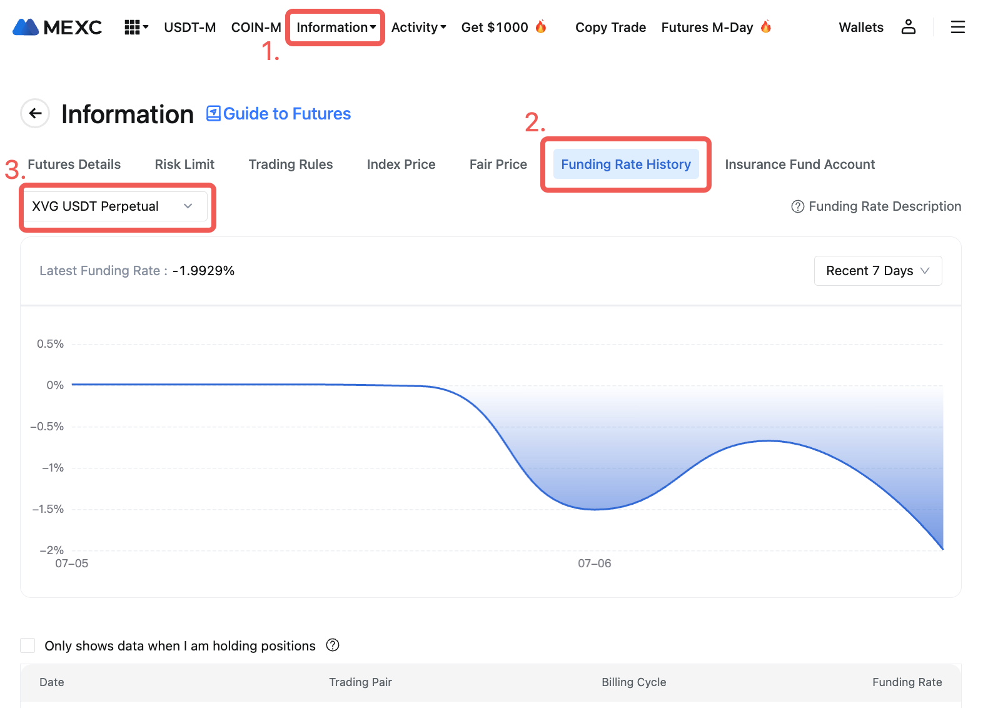The height and width of the screenshot is (708, 983).
Task: Click the 07-06 low point on chart
Action: click(x=595, y=509)
